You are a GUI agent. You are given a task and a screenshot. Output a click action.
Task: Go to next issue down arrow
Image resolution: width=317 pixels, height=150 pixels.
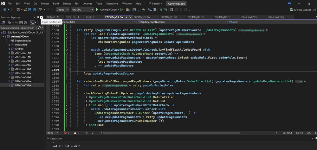click(x=93, y=133)
